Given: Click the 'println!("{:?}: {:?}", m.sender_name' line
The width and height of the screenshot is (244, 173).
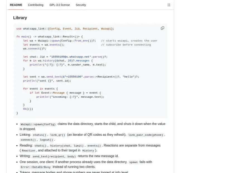Looking at the screenshot, I should [x=68, y=65].
